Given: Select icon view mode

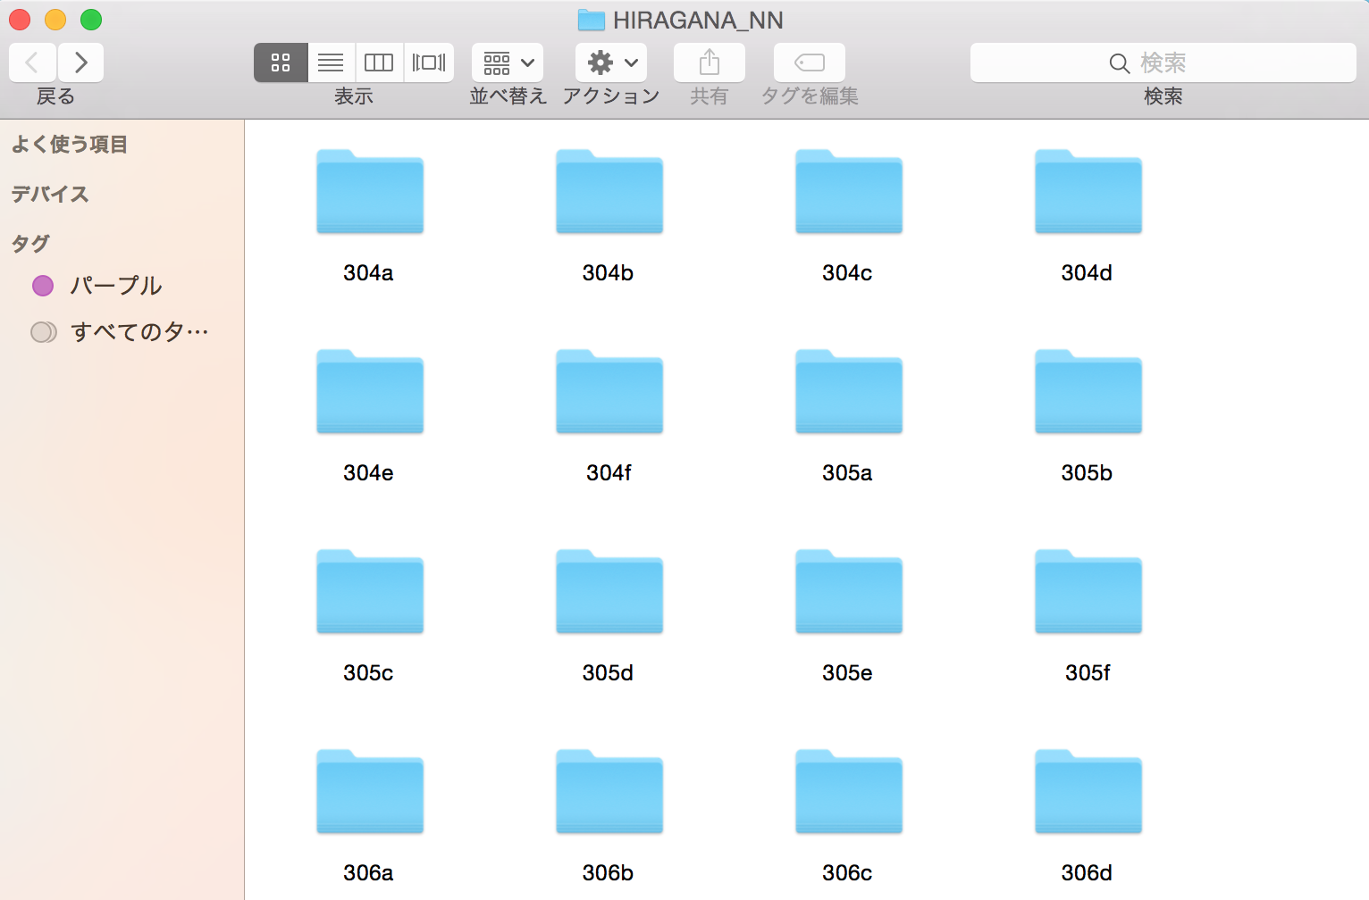Looking at the screenshot, I should click(281, 62).
